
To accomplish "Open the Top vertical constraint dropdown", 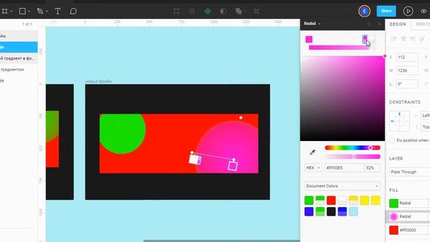I will pyautogui.click(x=425, y=127).
